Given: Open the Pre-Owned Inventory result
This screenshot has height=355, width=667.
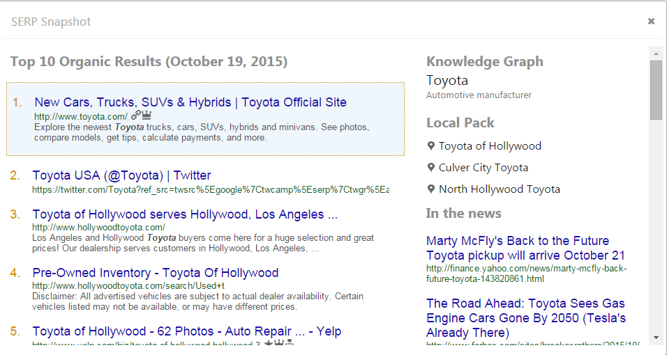Looking at the screenshot, I should coord(155,273).
